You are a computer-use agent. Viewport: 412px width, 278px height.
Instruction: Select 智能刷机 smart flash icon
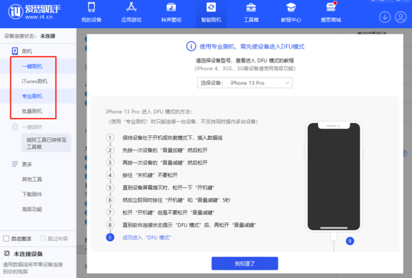(x=211, y=8)
